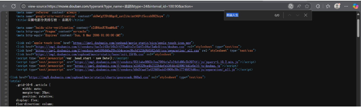Go to previous find result arrow

289,15
